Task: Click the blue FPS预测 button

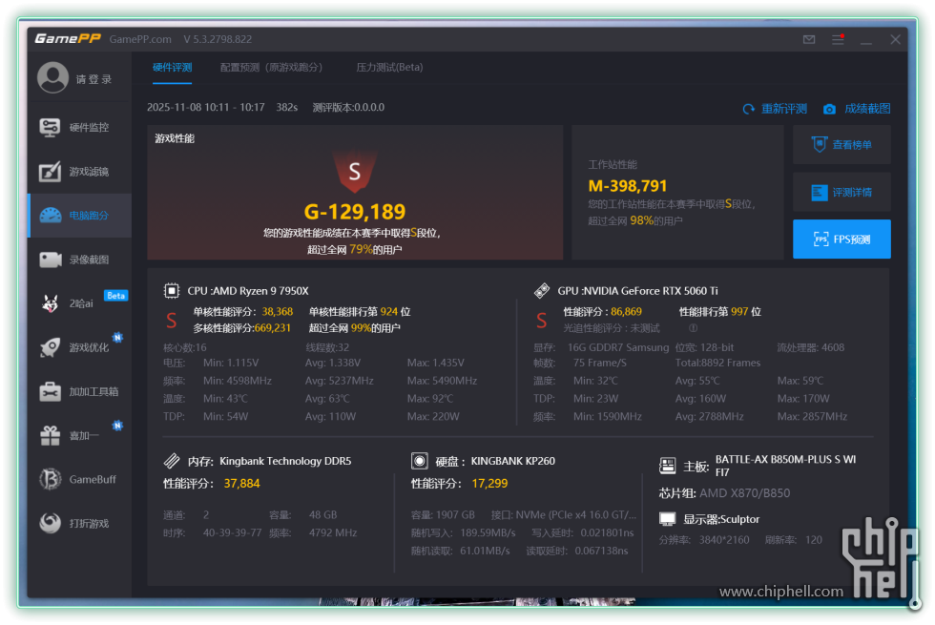Action: coord(841,240)
